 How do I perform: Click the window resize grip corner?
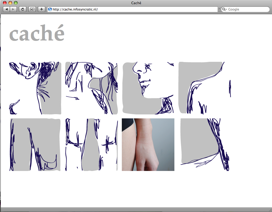[x=270, y=210]
